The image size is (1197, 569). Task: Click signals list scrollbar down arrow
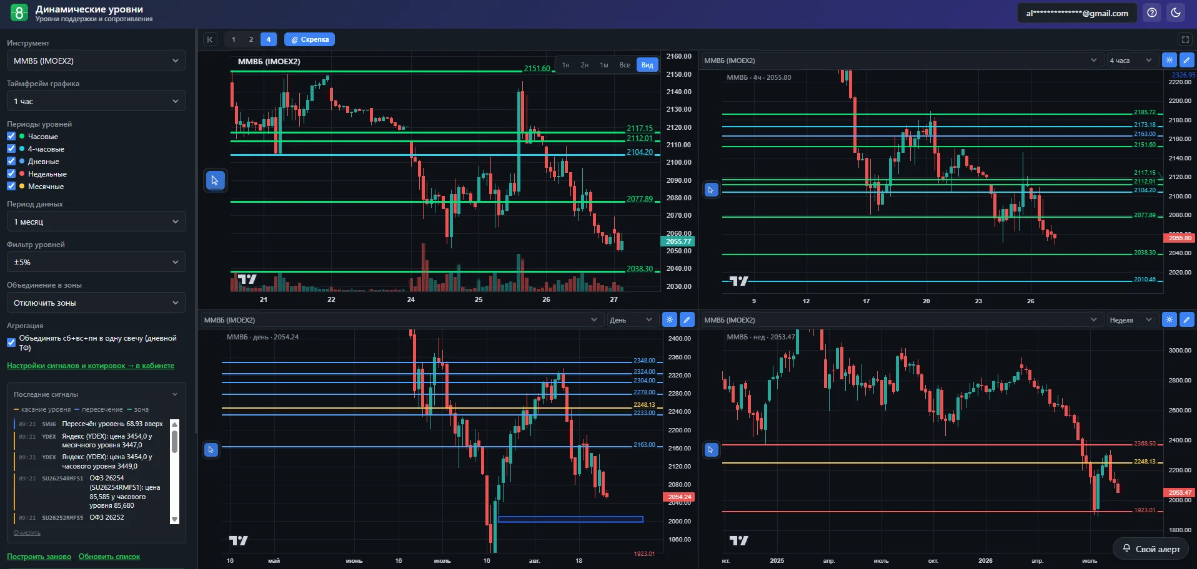[x=174, y=519]
